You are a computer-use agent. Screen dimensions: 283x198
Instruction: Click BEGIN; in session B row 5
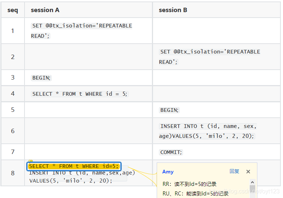point(169,110)
